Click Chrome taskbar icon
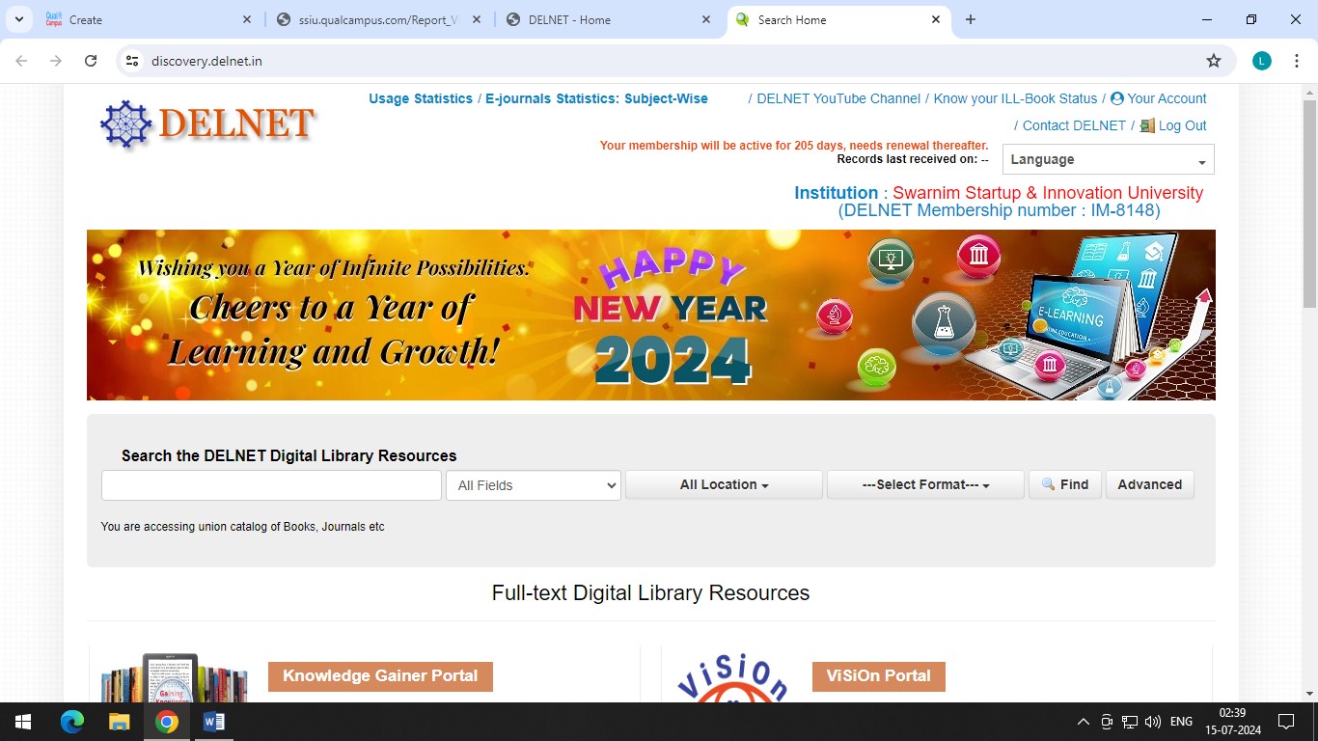The image size is (1318, 741). coord(167,722)
